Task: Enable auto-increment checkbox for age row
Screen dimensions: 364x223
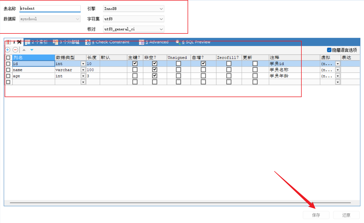Action: [203, 76]
